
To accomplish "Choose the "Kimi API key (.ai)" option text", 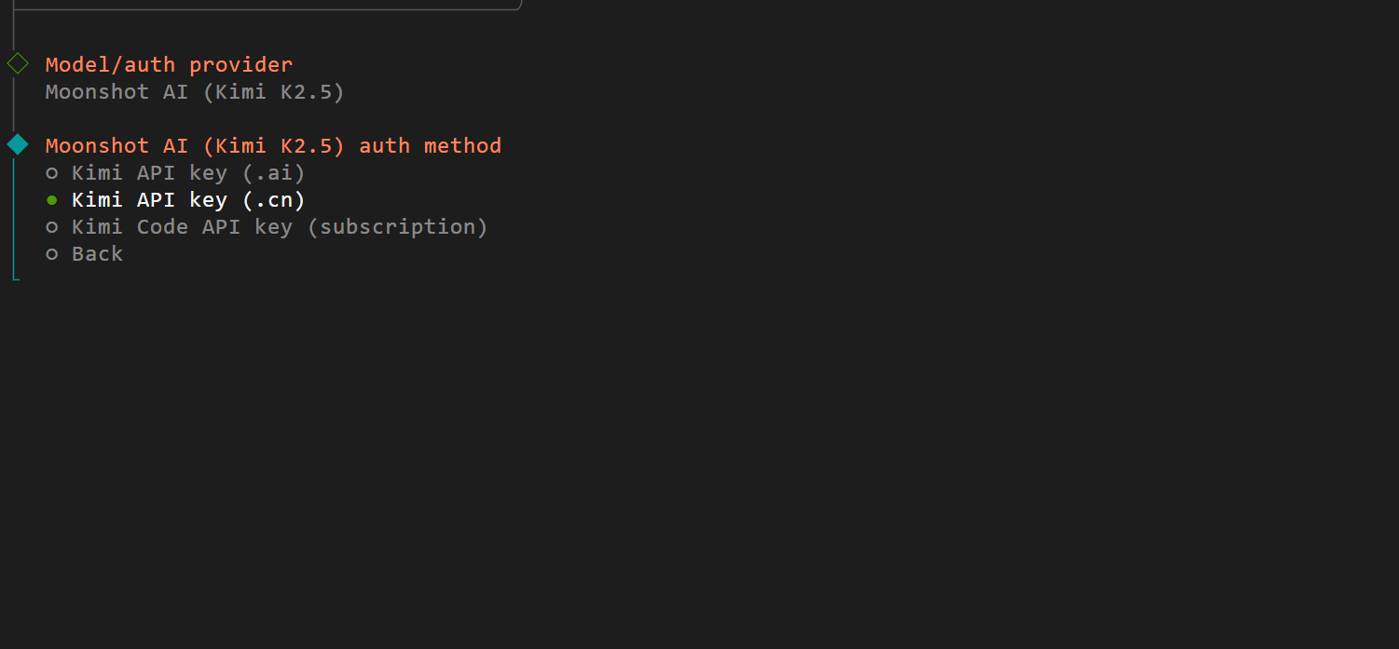I will pos(188,173).
